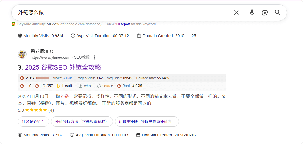Open the full report link for this keyword
The width and height of the screenshot is (303, 144).
pos(123,24)
